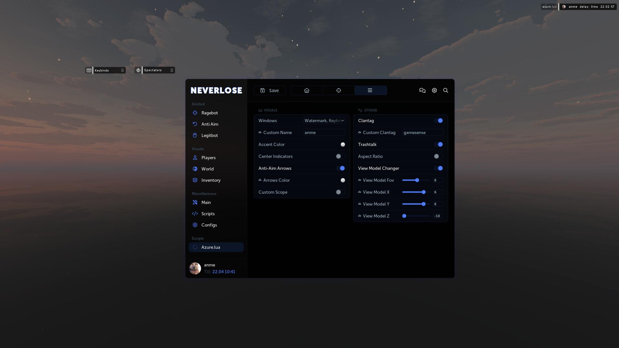Open the Accent Color picker
The image size is (619, 348).
(343, 144)
